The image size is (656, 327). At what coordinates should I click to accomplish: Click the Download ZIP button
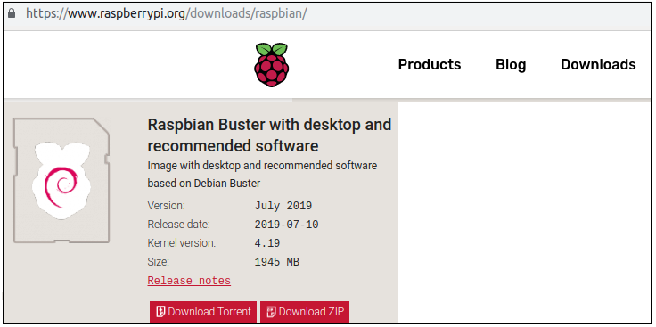[x=305, y=312]
